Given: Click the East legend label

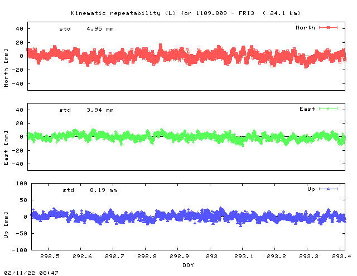Looking at the screenshot, I should (x=307, y=109).
